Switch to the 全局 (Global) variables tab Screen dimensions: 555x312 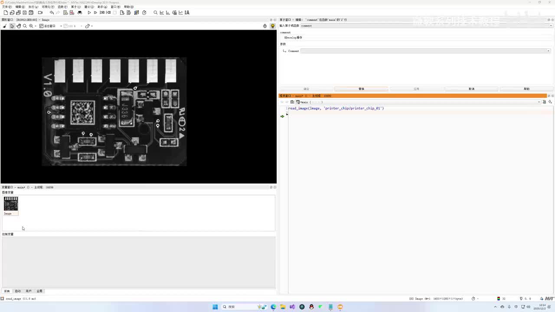39,291
